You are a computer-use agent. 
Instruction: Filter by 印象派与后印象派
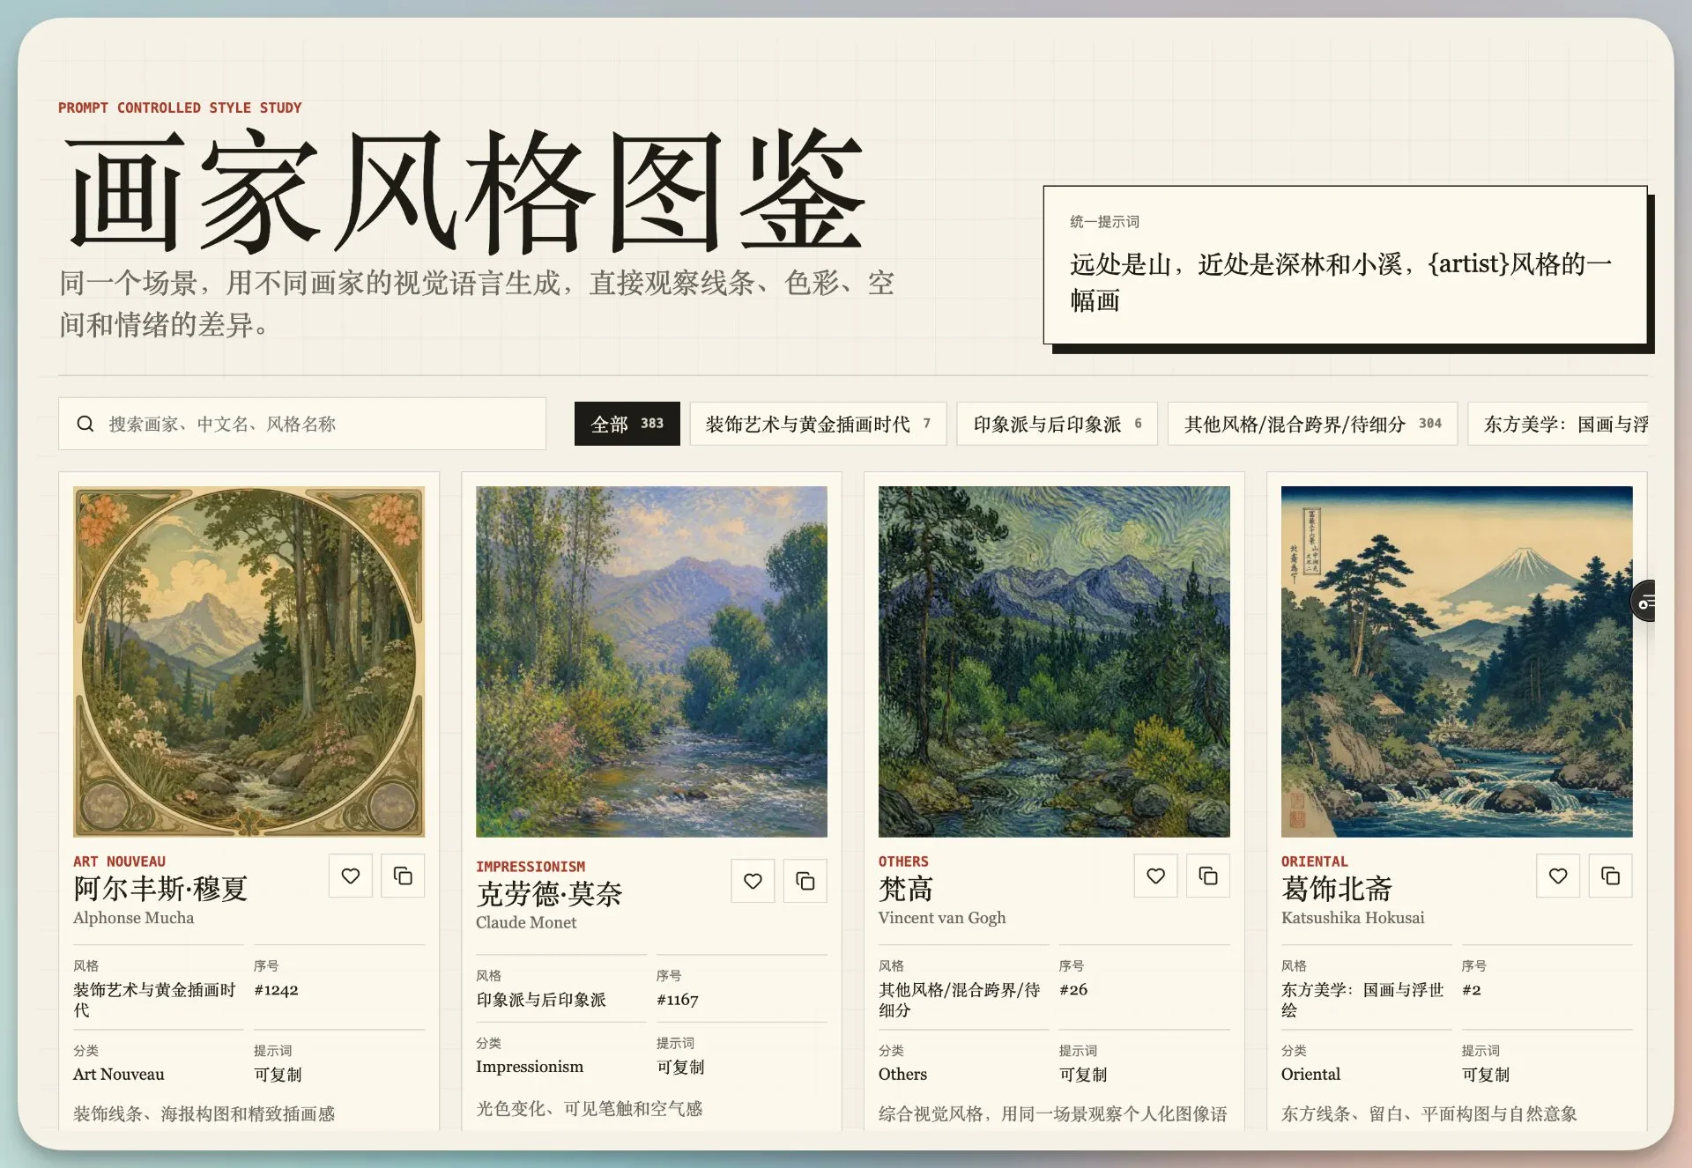click(1057, 424)
